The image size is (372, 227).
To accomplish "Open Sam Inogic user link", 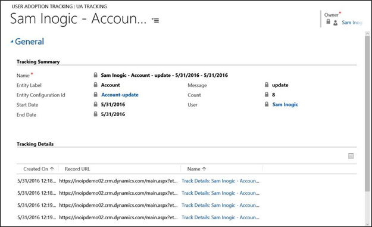I will (285, 104).
